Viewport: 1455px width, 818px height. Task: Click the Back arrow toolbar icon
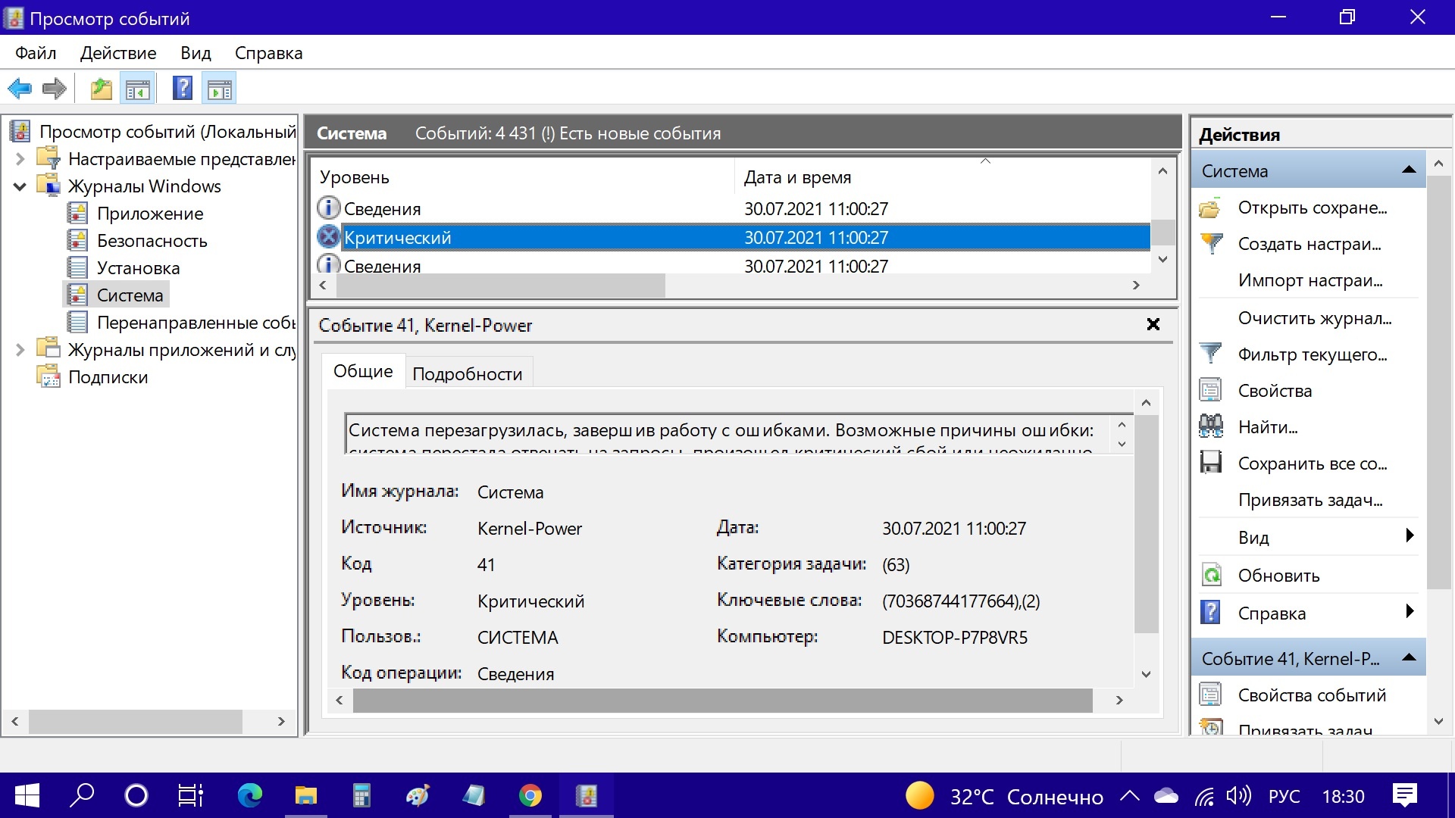tap(20, 89)
